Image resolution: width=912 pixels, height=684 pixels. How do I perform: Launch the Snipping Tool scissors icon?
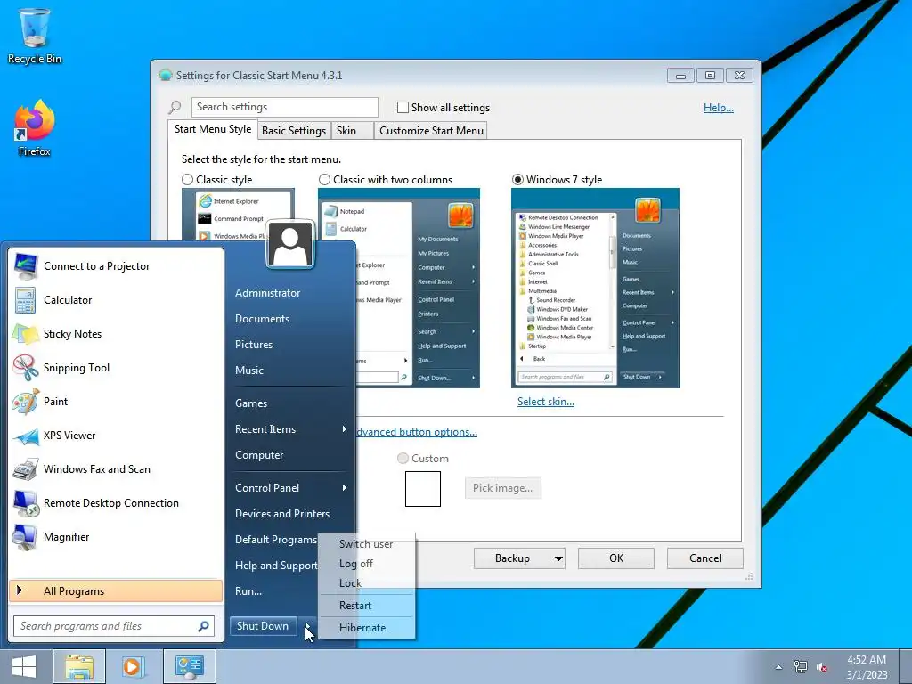click(26, 368)
